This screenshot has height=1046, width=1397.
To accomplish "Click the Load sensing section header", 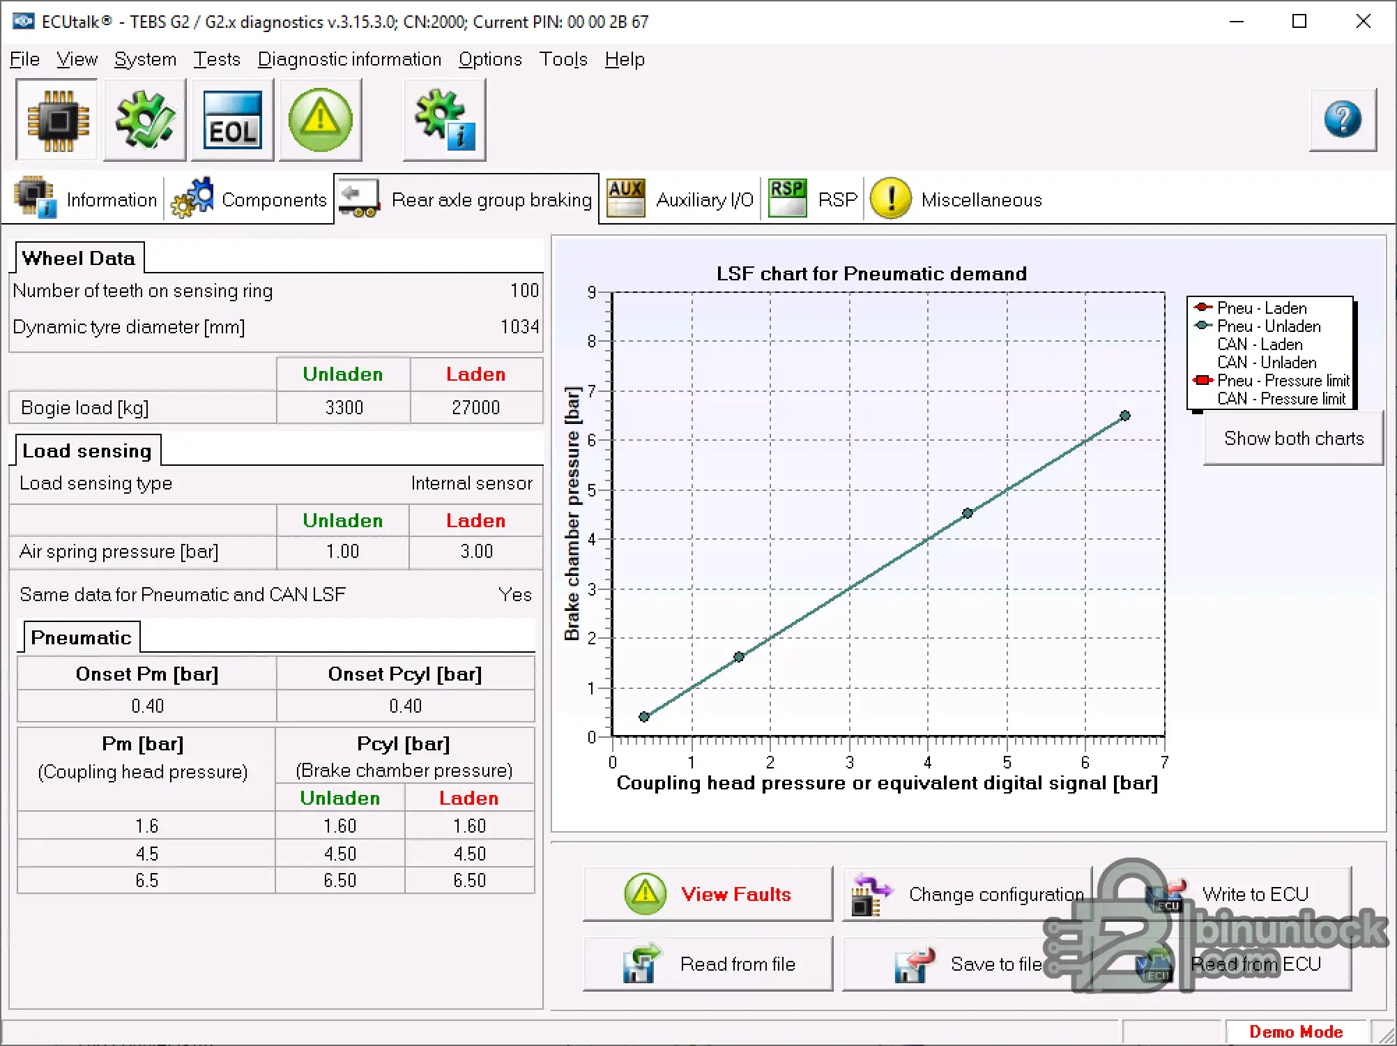I will [x=87, y=450].
